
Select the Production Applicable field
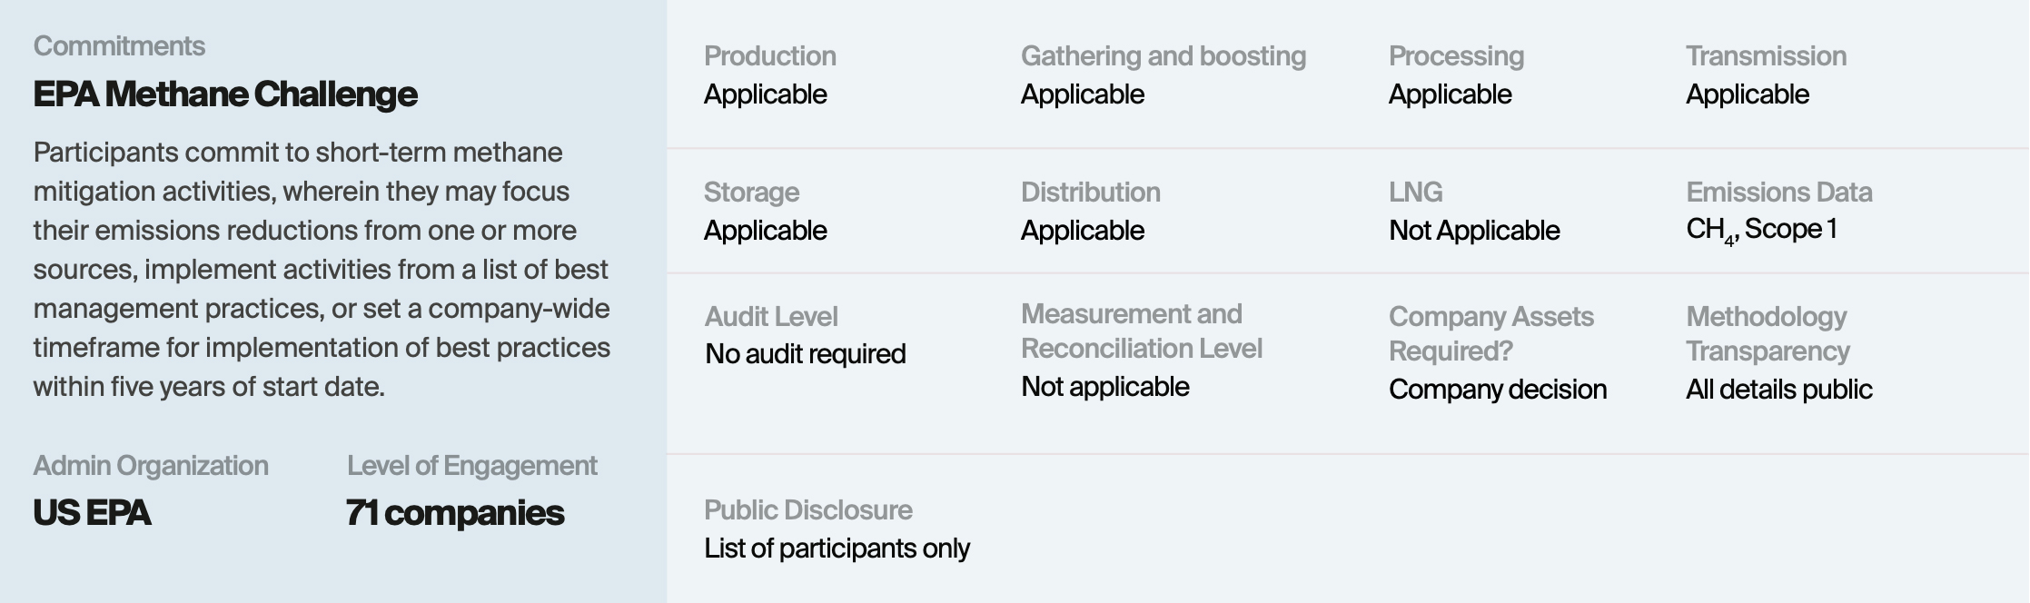(x=770, y=75)
